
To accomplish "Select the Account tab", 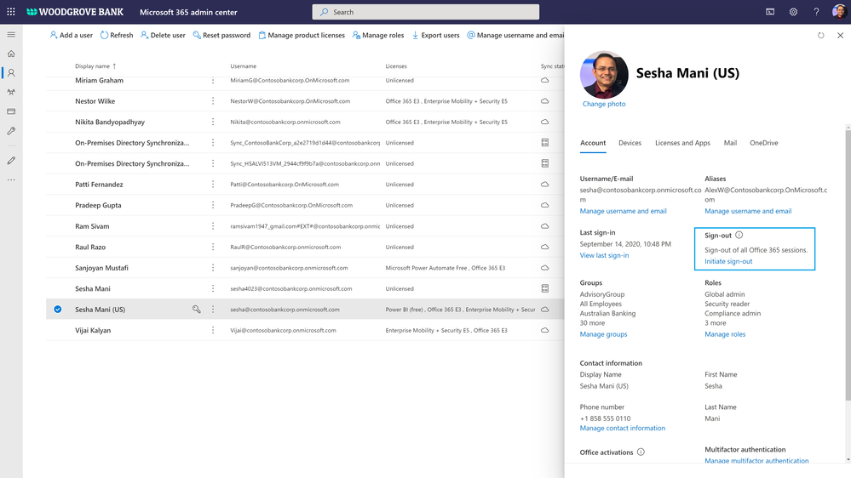I will point(593,143).
